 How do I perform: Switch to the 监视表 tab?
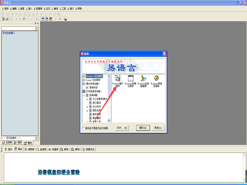[41, 149]
